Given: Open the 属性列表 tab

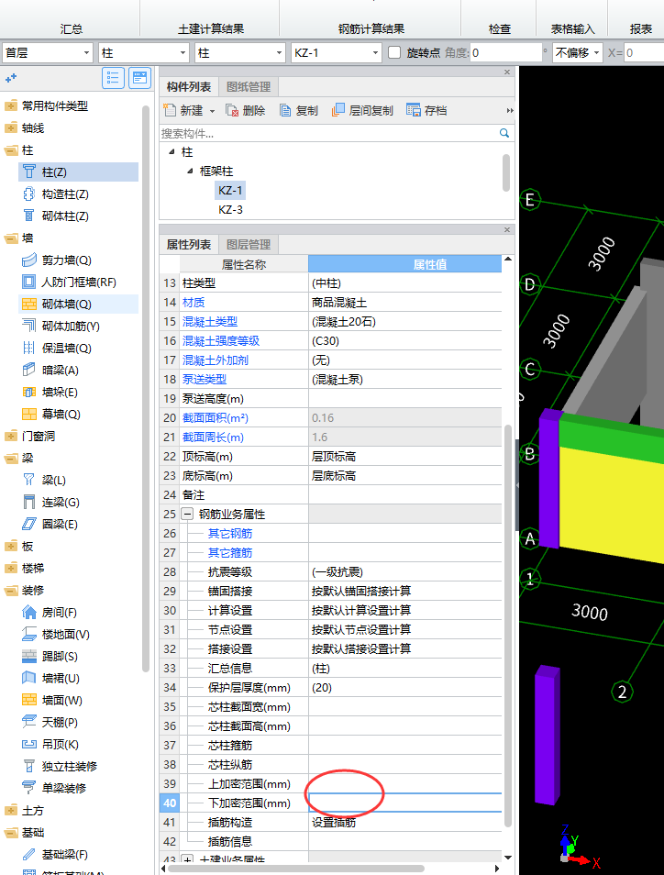Looking at the screenshot, I should pyautogui.click(x=189, y=244).
